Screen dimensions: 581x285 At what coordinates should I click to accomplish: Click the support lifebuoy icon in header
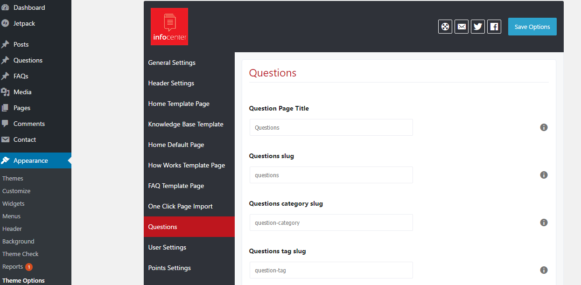click(445, 27)
